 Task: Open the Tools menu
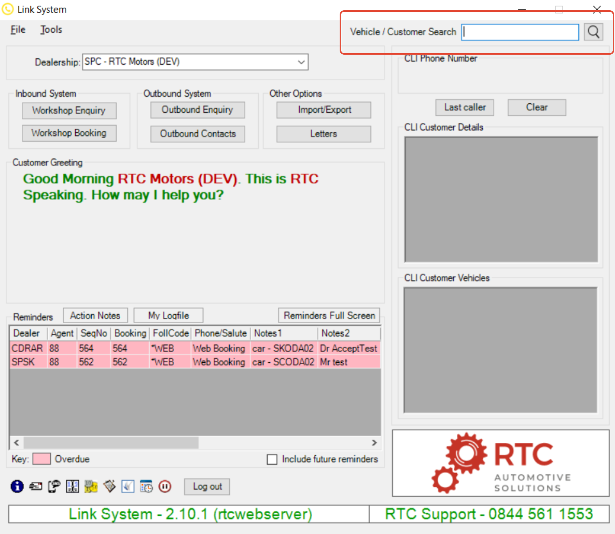51,30
